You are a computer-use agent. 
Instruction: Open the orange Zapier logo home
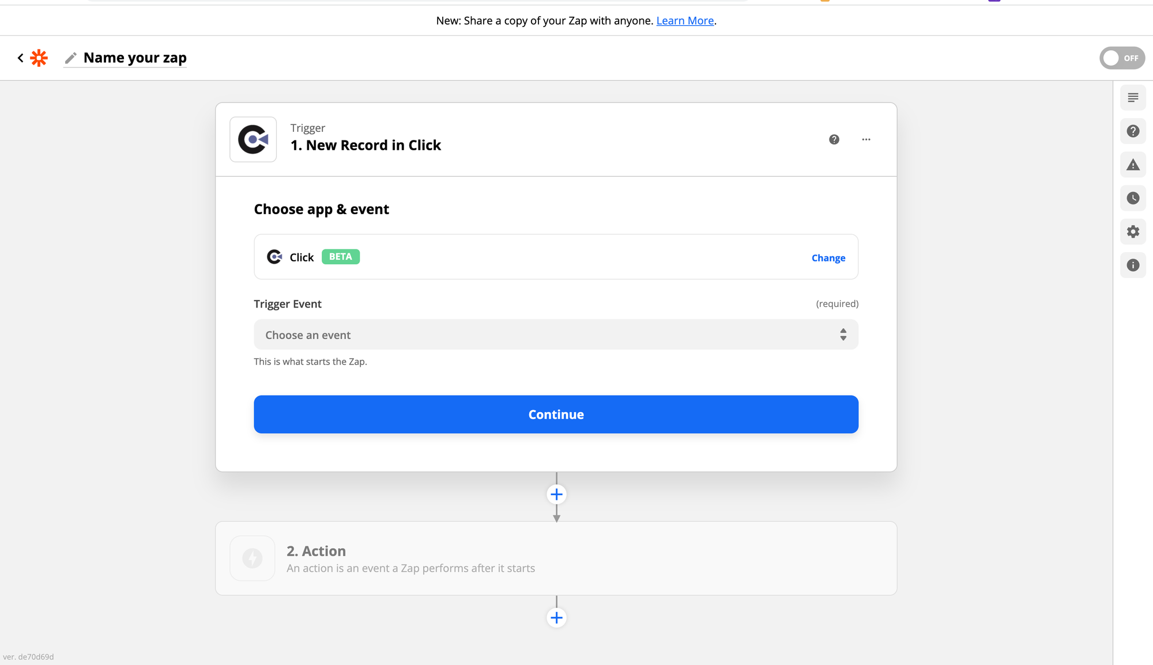pos(39,58)
